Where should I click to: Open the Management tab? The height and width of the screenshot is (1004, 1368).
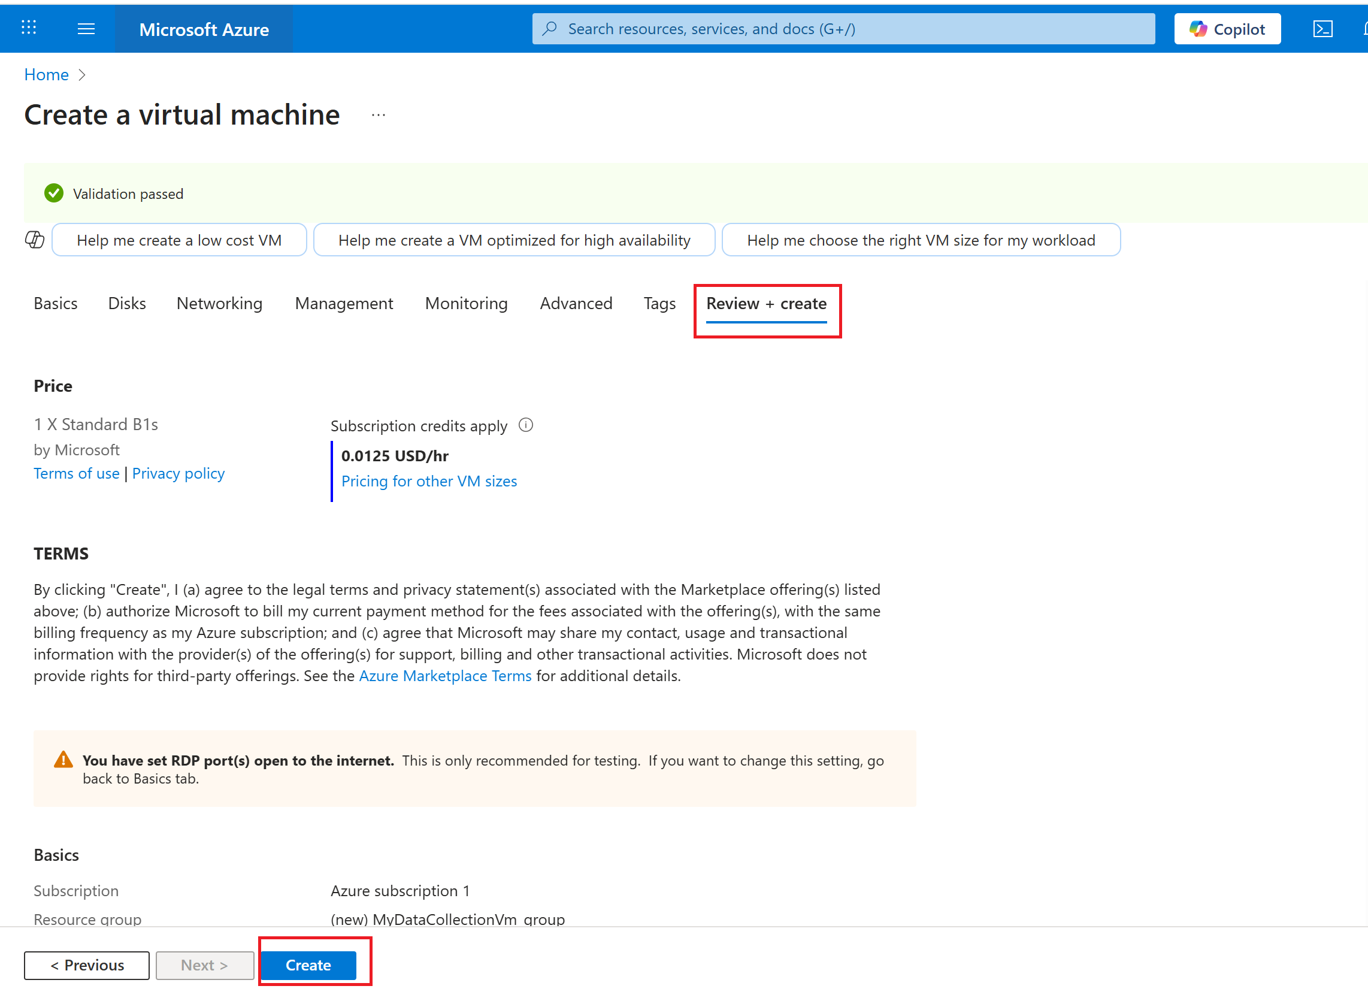(x=343, y=303)
